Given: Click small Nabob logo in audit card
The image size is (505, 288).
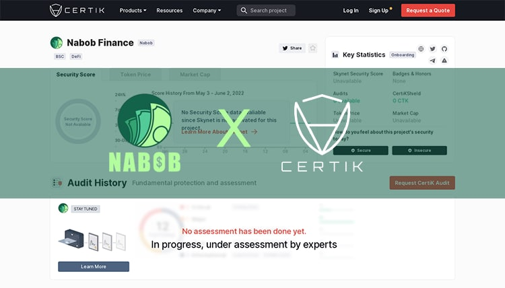Looking at the screenshot, I should pyautogui.click(x=63, y=208).
